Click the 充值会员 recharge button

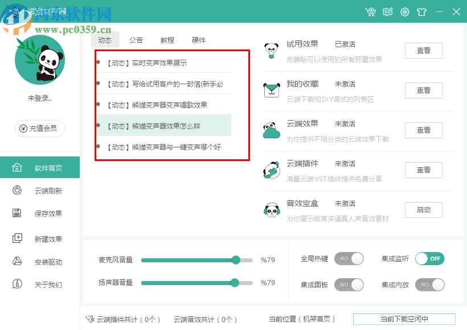click(40, 129)
